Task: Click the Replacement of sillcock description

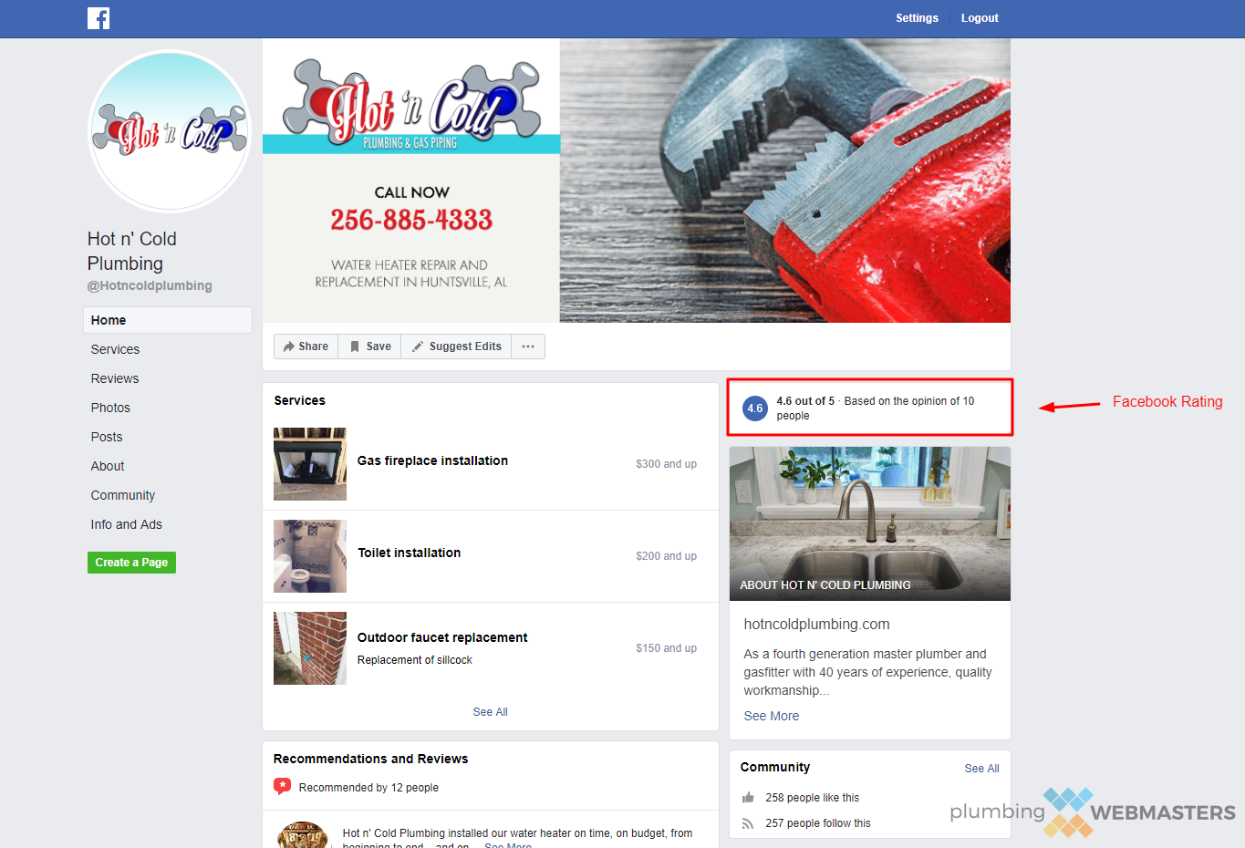Action: coord(415,660)
